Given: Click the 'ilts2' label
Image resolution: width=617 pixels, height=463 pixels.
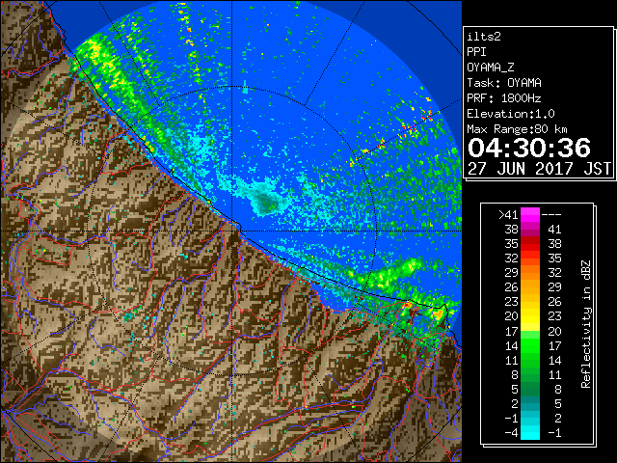Looking at the screenshot, I should tap(484, 37).
